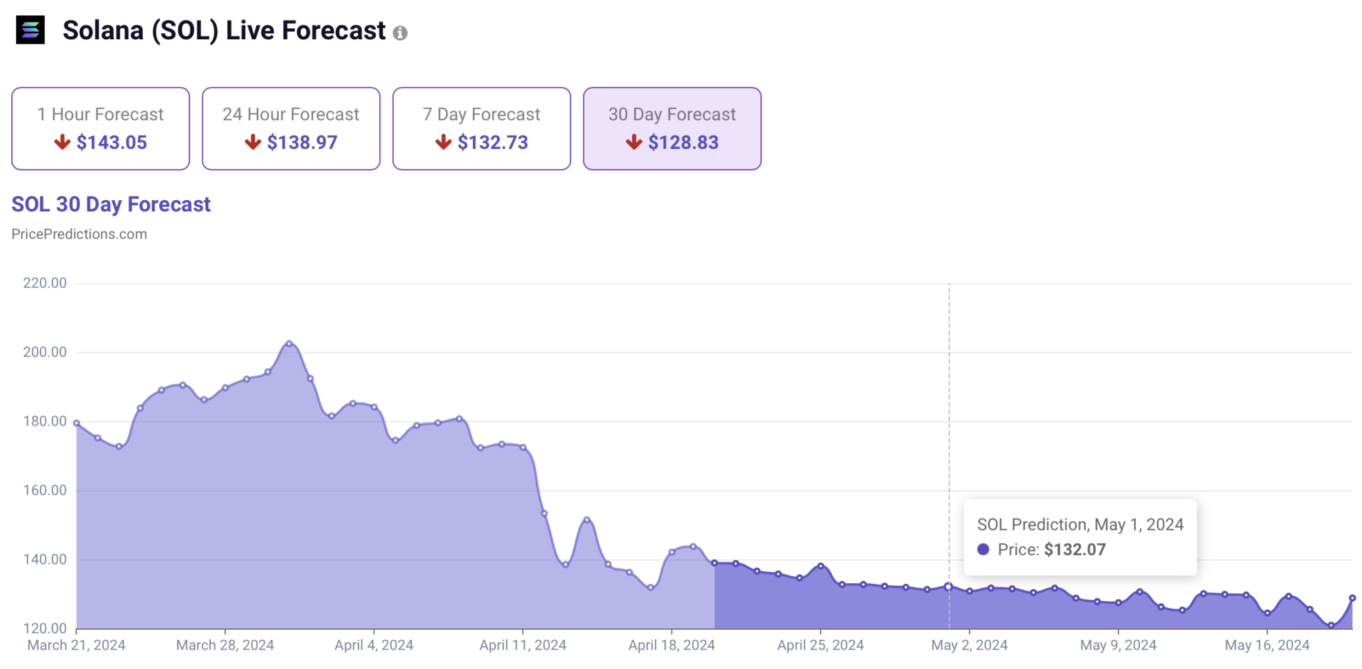Image resolution: width=1362 pixels, height=669 pixels.
Task: Click the 180.00 y-axis label
Action: point(45,422)
